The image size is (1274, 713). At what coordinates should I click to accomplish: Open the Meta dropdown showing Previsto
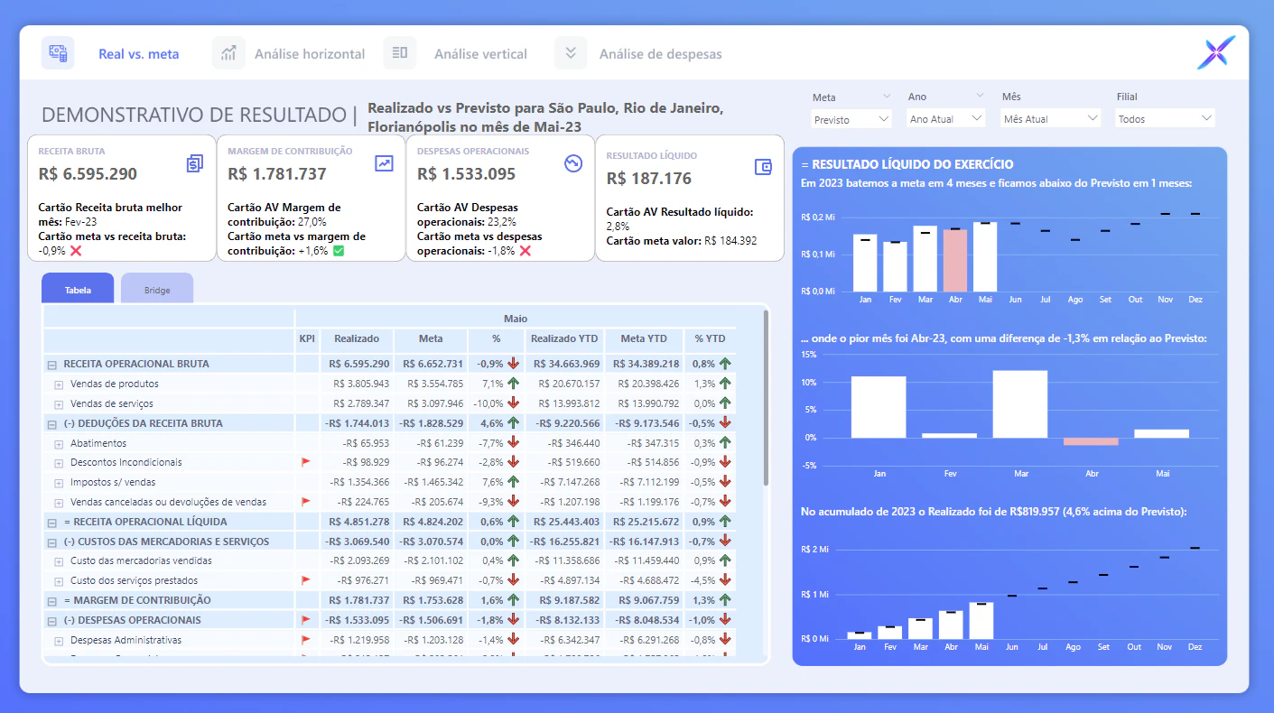pyautogui.click(x=851, y=118)
